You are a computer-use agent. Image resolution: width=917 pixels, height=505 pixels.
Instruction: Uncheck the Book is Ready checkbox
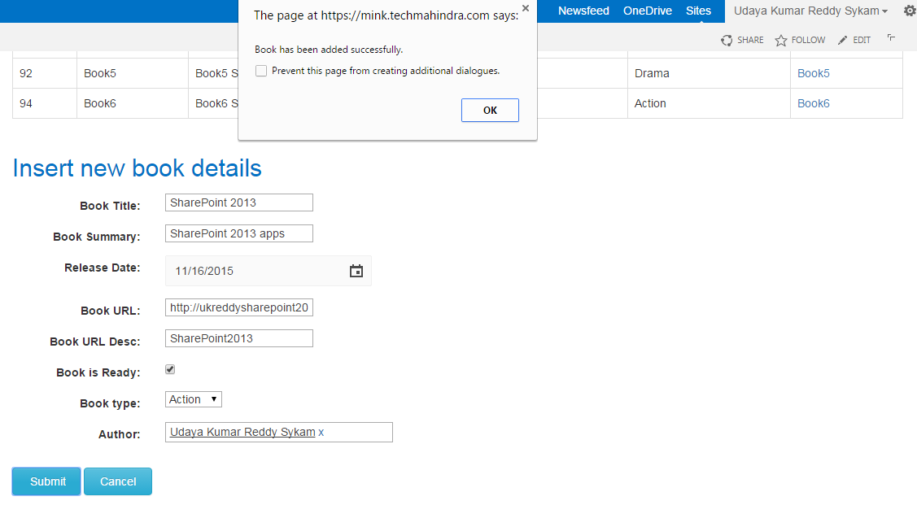[x=170, y=369]
